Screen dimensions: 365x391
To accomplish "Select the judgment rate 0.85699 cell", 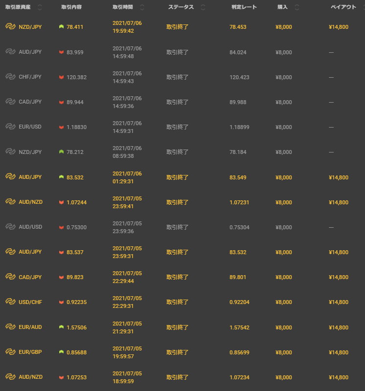I will coord(239,352).
